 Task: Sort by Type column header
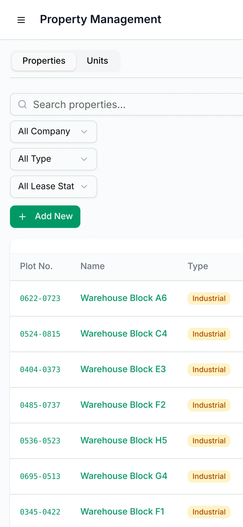(x=198, y=266)
